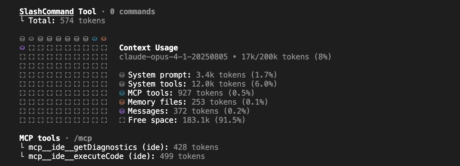460x166 pixels.
Task: Click the 0 commands text
Action: (x=132, y=12)
